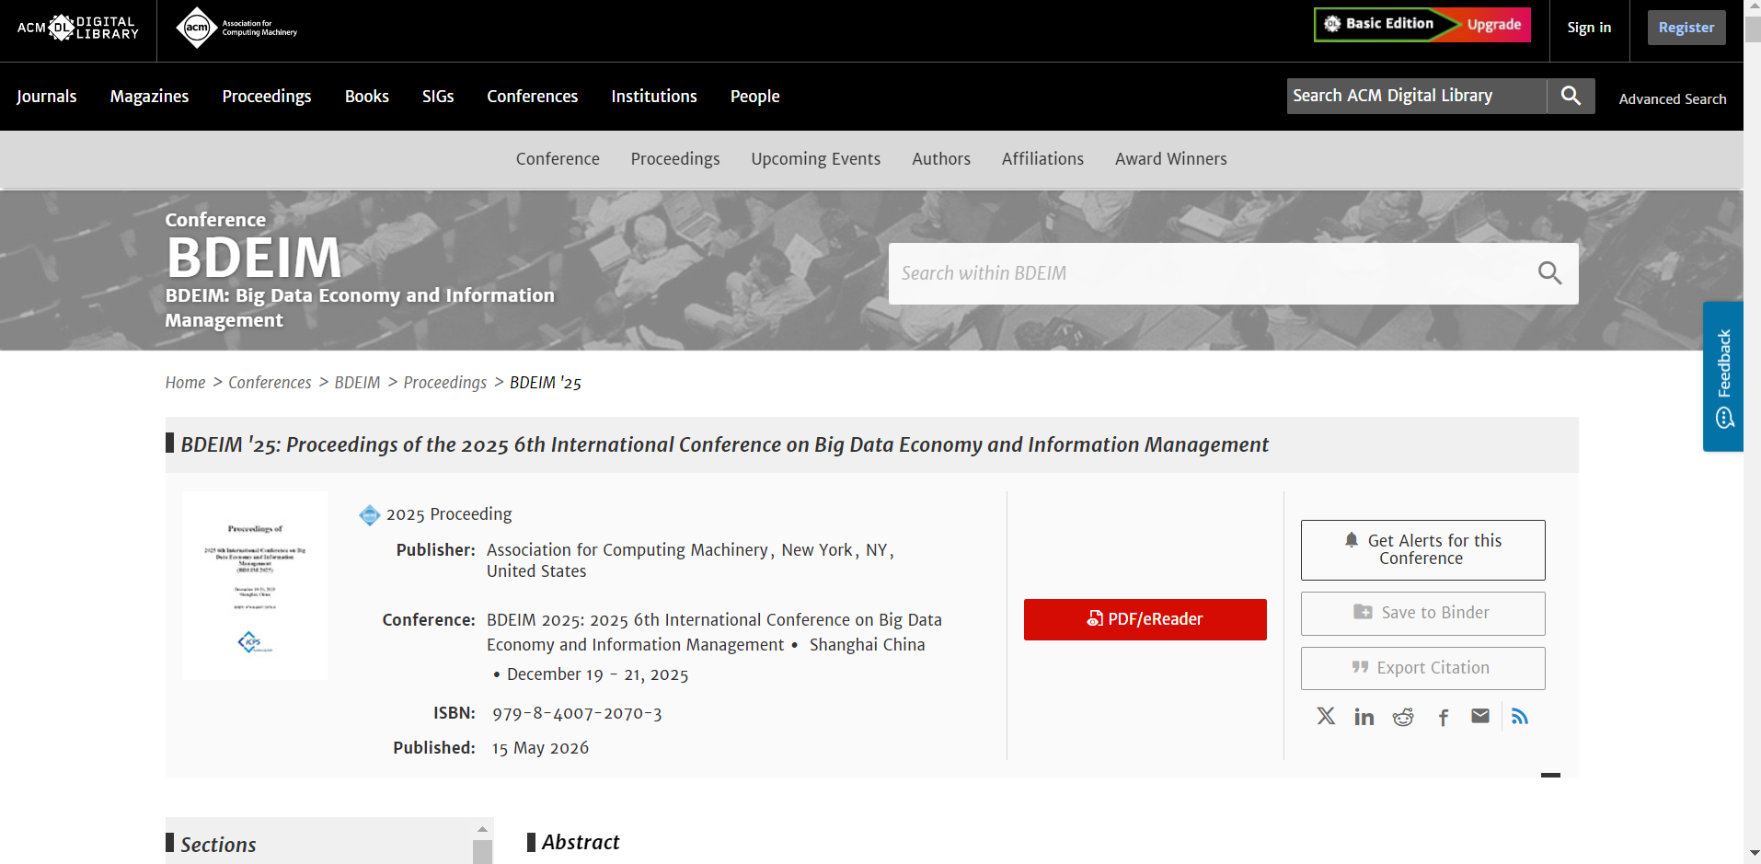The height and width of the screenshot is (864, 1761).
Task: Open the Books menu item
Action: pyautogui.click(x=367, y=97)
